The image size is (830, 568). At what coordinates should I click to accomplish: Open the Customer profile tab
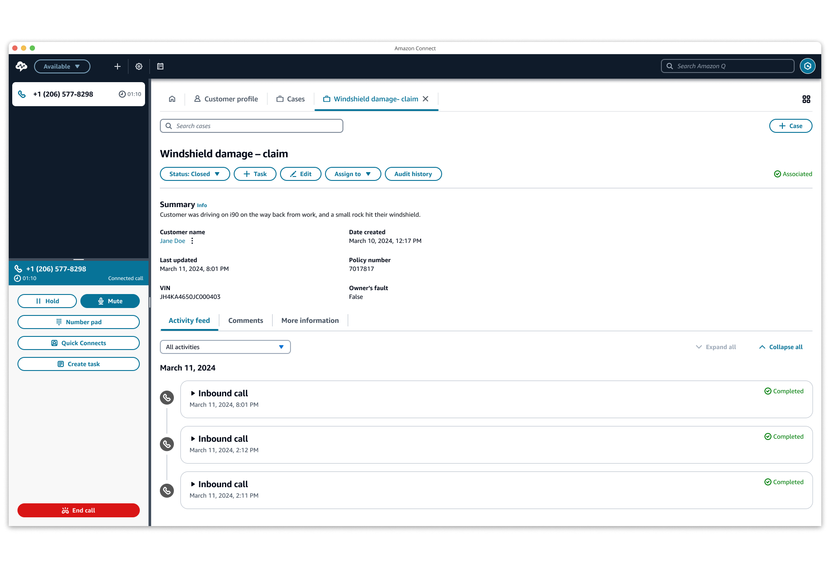226,99
